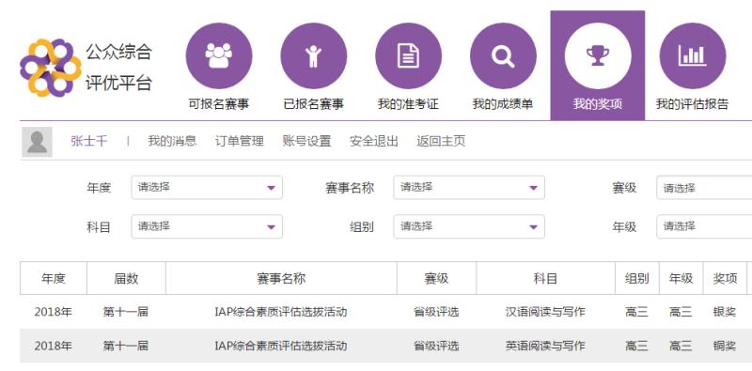Click 安全退出 to log out

coord(374,142)
